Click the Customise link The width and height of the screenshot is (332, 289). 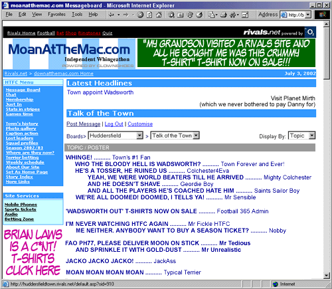140,124
